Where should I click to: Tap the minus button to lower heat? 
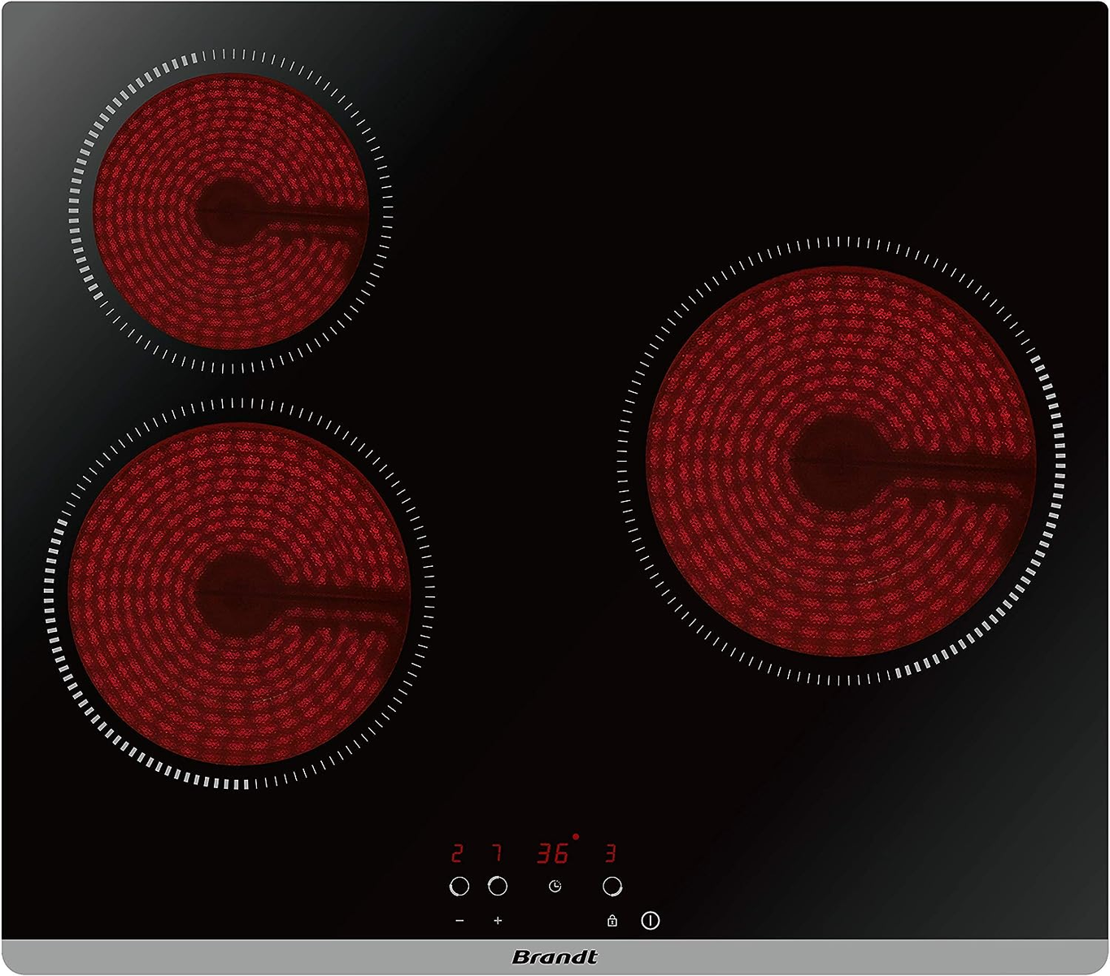459,921
